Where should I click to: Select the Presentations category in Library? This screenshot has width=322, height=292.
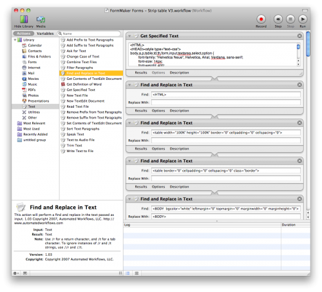click(39, 101)
